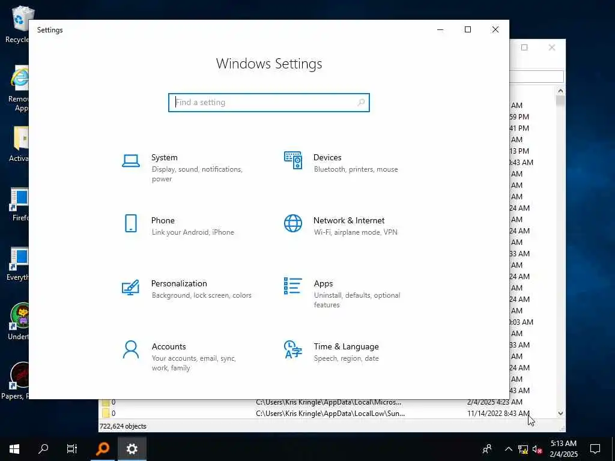
Task: Open the Network & Internet globe icon
Action: (293, 223)
